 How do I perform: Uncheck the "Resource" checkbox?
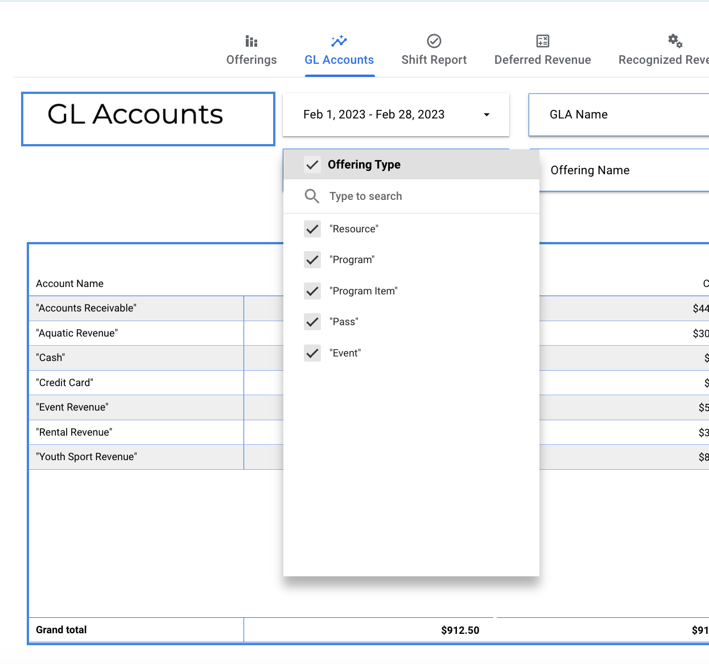tap(312, 229)
